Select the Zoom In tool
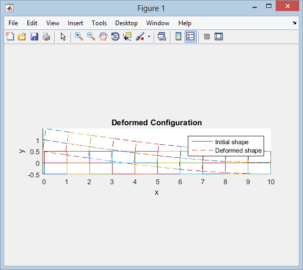The height and width of the screenshot is (270, 303). [79, 36]
